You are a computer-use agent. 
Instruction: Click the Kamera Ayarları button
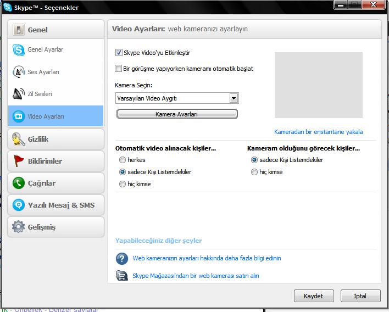(x=177, y=114)
